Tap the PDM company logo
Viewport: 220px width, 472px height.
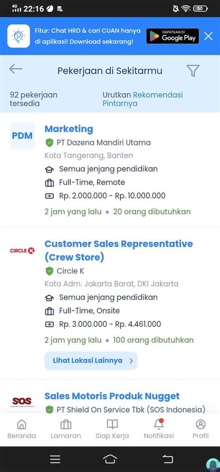tap(22, 136)
